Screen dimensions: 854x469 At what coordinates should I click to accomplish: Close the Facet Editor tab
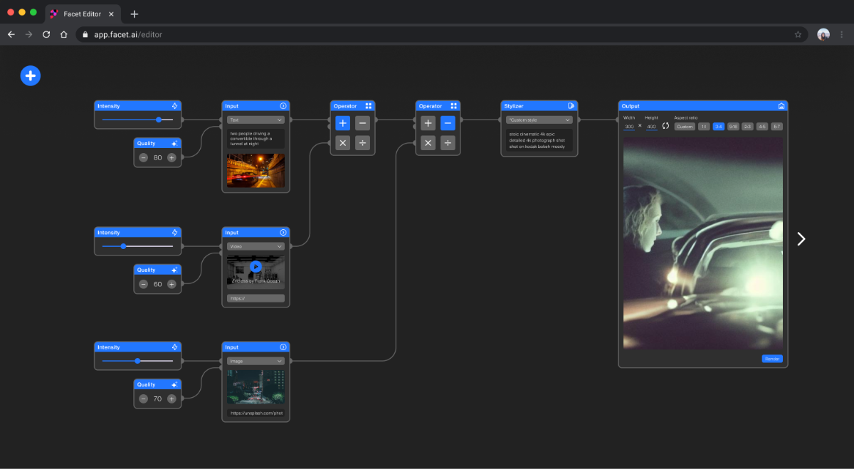point(111,14)
